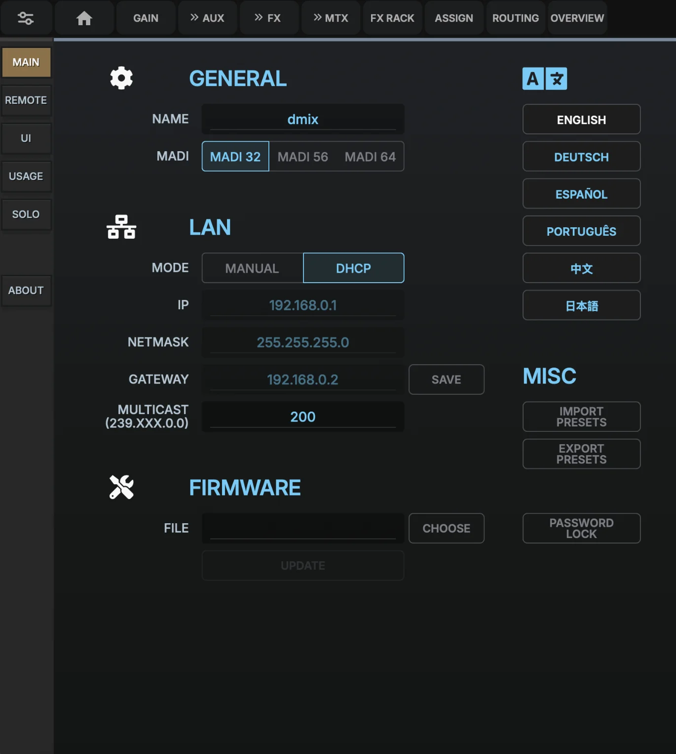676x754 pixels.
Task: Select the REMOTE settings page
Action: point(26,100)
